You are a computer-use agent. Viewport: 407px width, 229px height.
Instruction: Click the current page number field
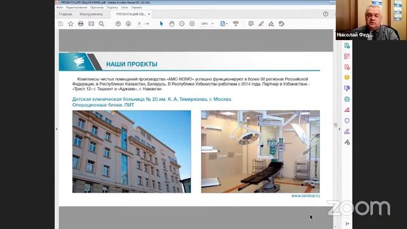coord(139,24)
